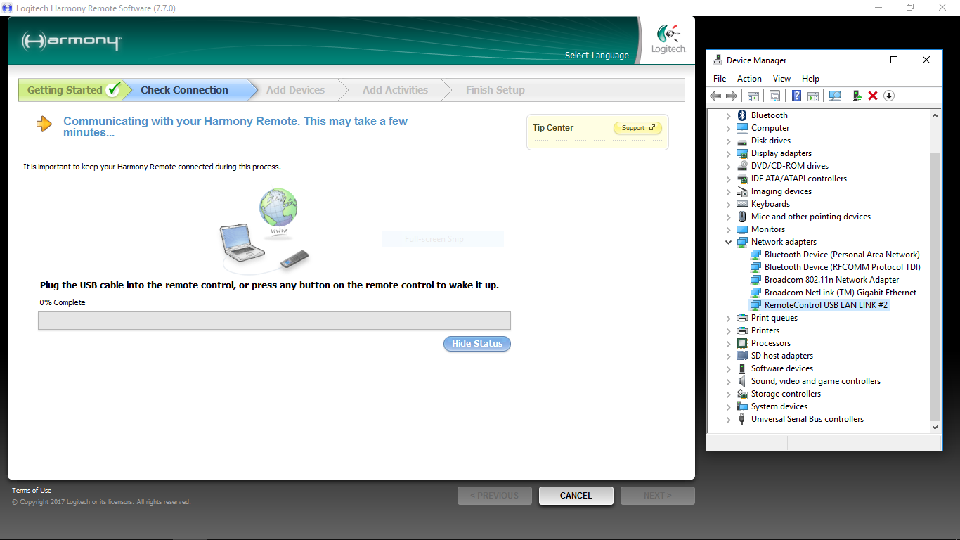Click the DVD/CD-ROM drives category icon
This screenshot has width=960, height=540.
741,166
